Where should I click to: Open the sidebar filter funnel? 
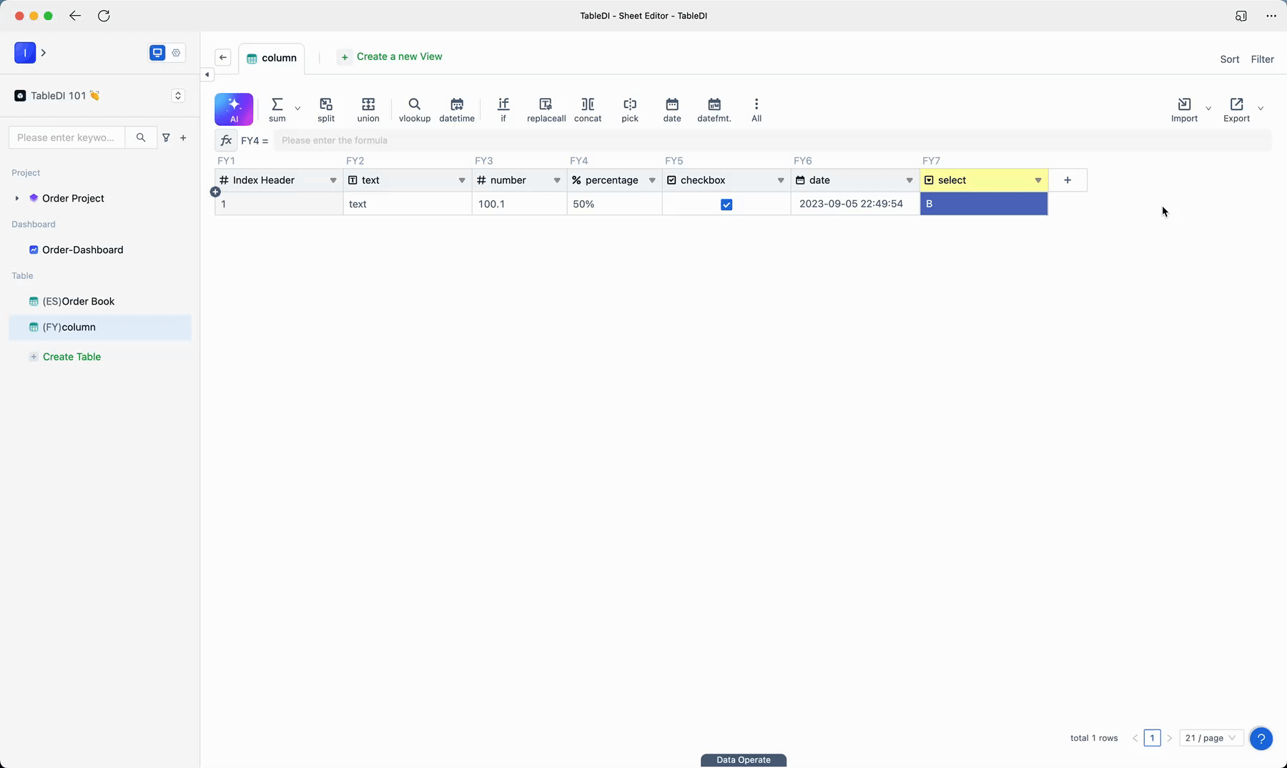[x=166, y=137]
